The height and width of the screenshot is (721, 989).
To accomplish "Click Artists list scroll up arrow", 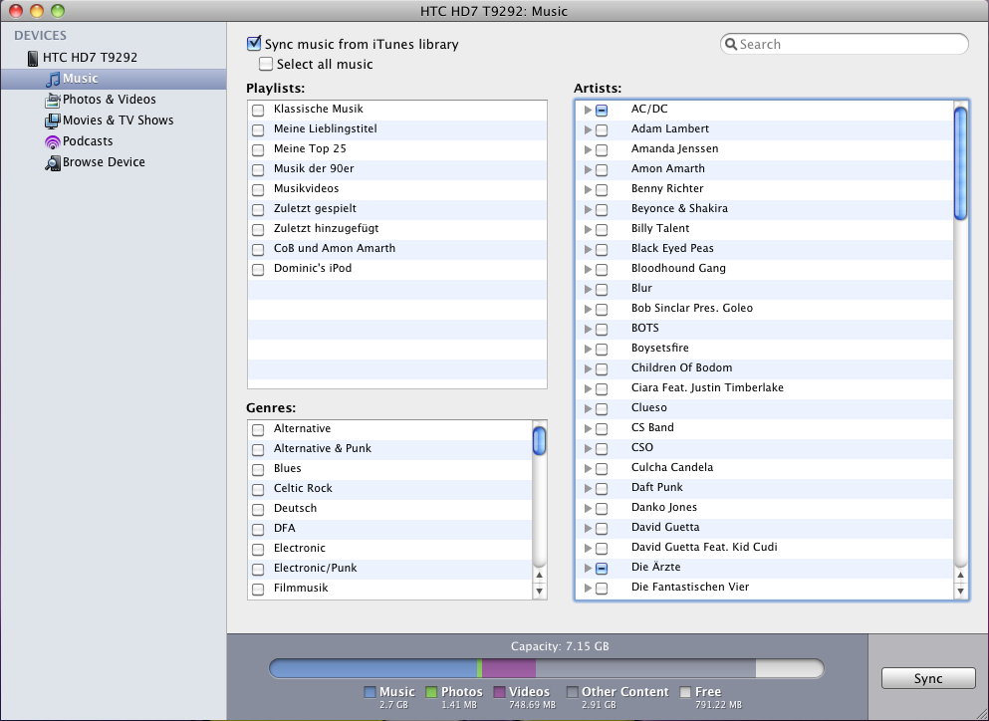I will click(961, 576).
